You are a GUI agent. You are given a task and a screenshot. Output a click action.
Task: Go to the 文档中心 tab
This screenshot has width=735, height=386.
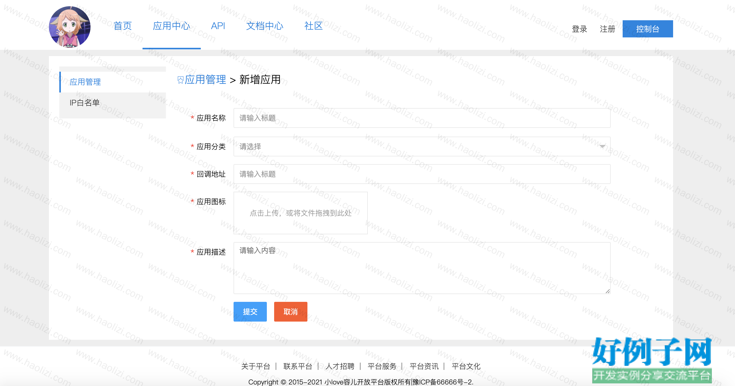pos(265,26)
